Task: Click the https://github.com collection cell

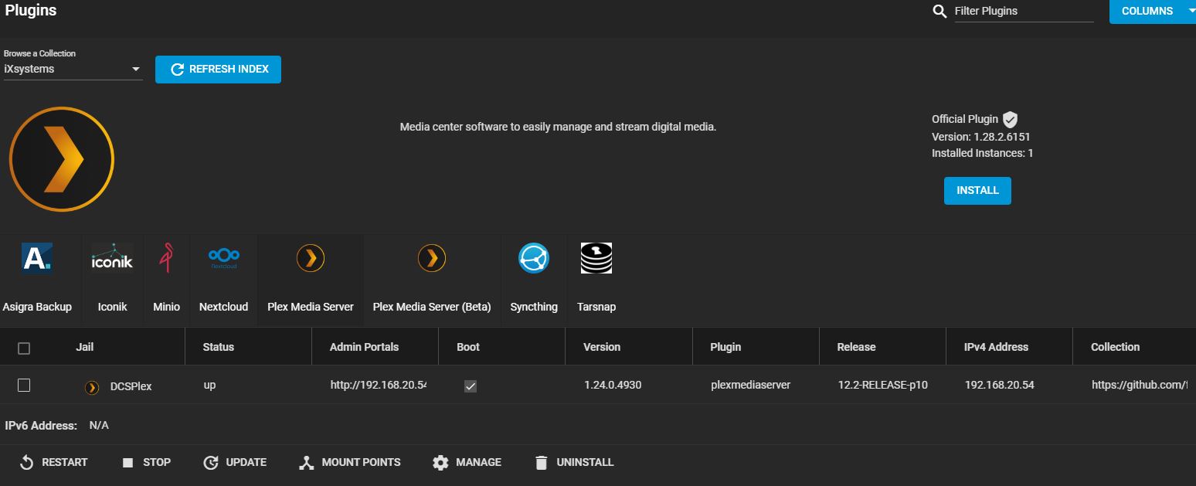Action: click(1139, 384)
